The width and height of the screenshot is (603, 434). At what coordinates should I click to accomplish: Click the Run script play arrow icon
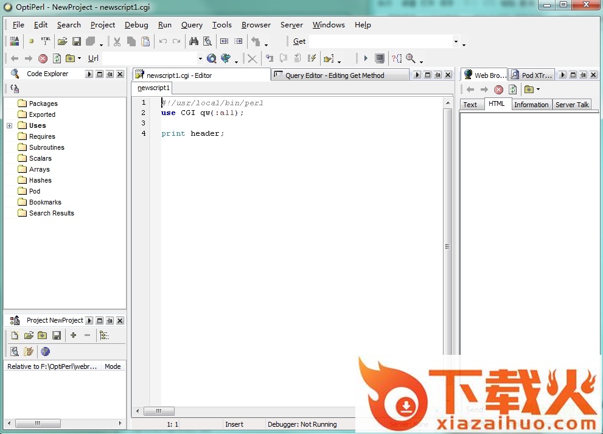pyautogui.click(x=366, y=58)
